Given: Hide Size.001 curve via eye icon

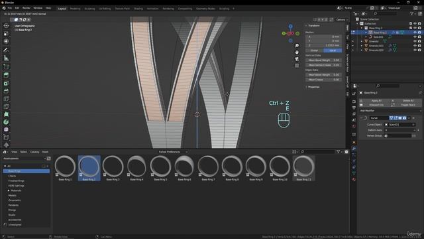Looking at the screenshot, I should click(x=415, y=37).
